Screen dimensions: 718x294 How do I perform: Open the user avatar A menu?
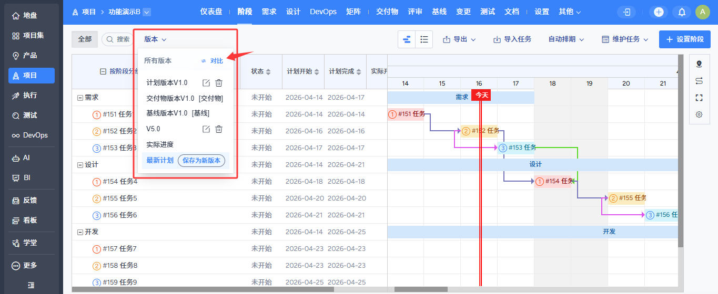coord(702,12)
